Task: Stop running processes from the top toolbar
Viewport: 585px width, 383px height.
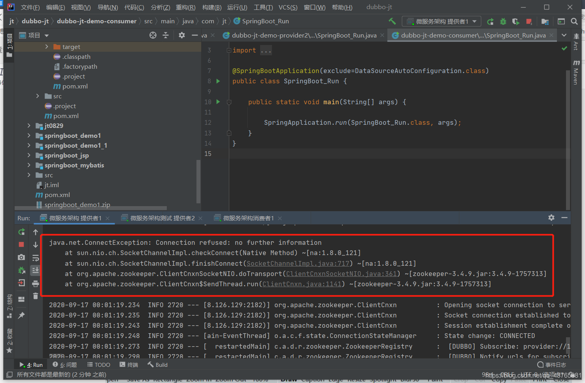Action: click(529, 21)
